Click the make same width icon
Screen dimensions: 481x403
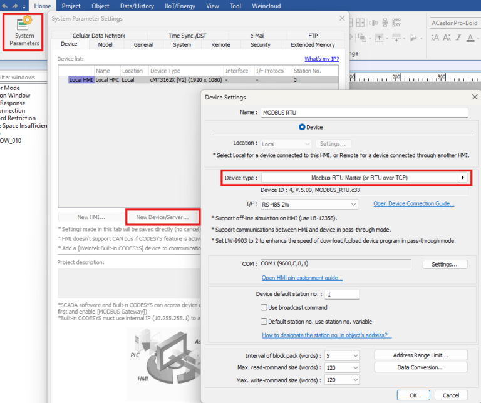360,24
